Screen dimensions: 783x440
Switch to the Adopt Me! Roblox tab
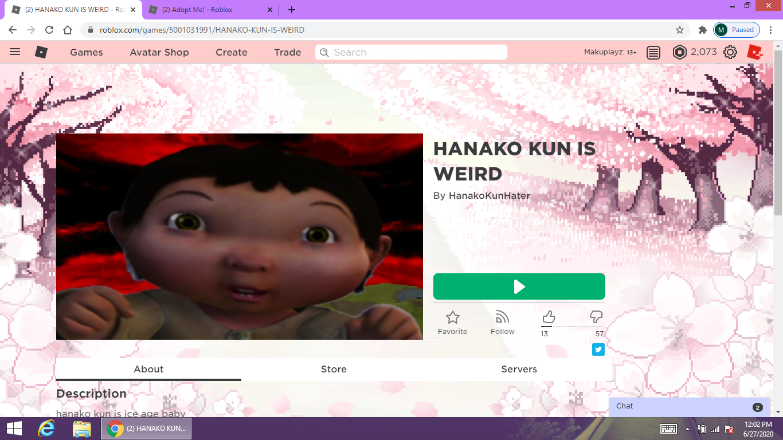[x=210, y=10]
